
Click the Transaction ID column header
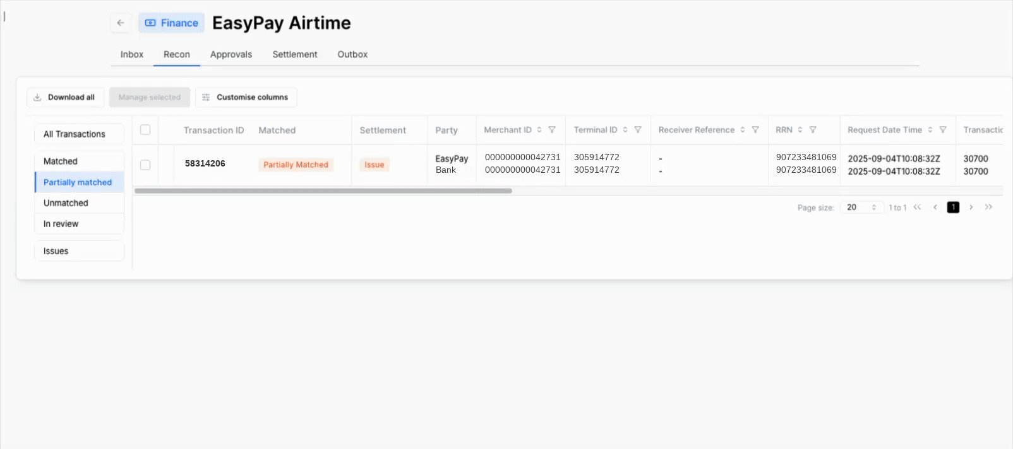[213, 131]
